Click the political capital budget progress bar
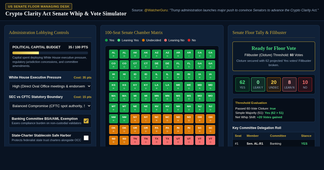The width and height of the screenshot is (324, 170). pos(50,53)
